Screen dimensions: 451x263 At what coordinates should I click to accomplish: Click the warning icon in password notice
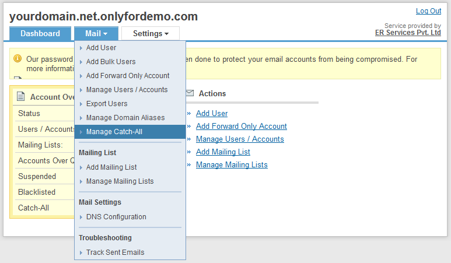[18, 59]
